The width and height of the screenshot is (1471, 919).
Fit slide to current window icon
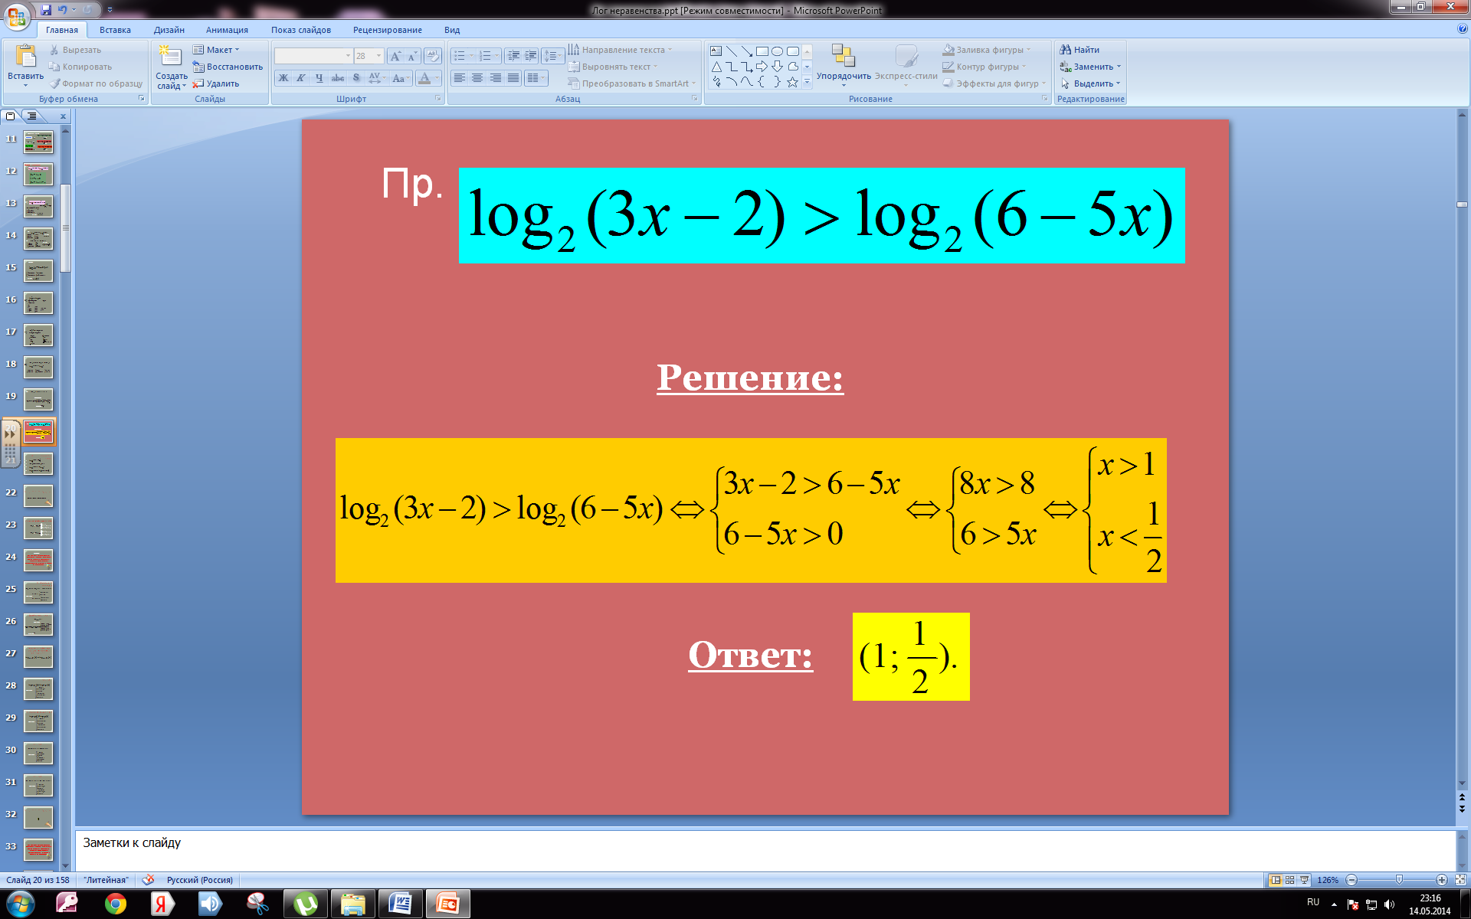pos(1460,880)
